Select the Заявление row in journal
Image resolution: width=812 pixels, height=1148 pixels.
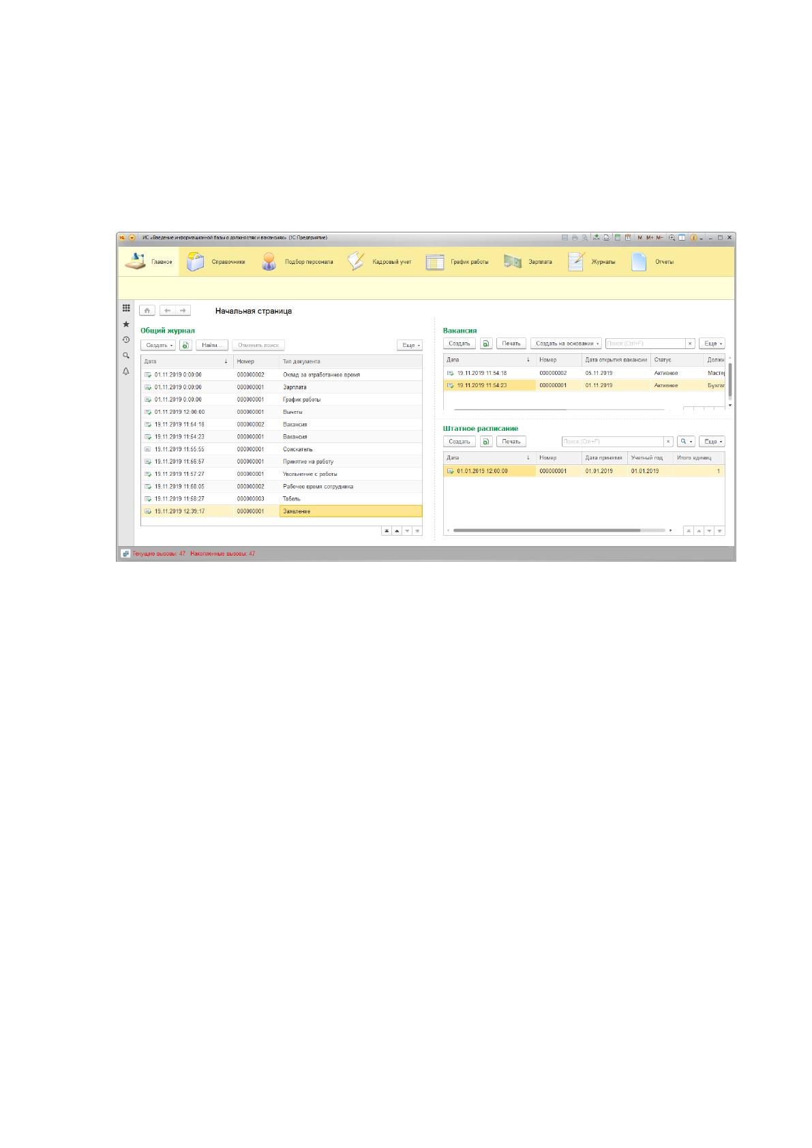pos(282,511)
